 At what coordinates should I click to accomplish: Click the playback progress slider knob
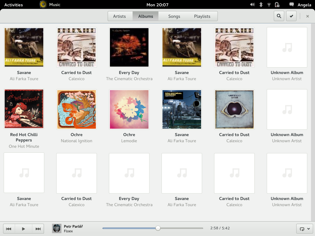coord(158,228)
